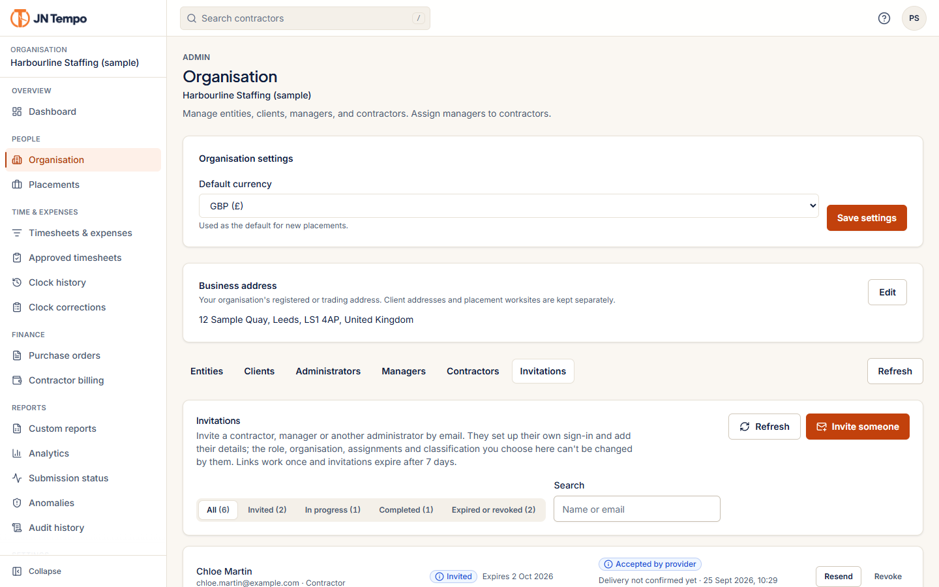The height and width of the screenshot is (587, 939).
Task: Open Organisation in the sidebar
Action: point(83,160)
